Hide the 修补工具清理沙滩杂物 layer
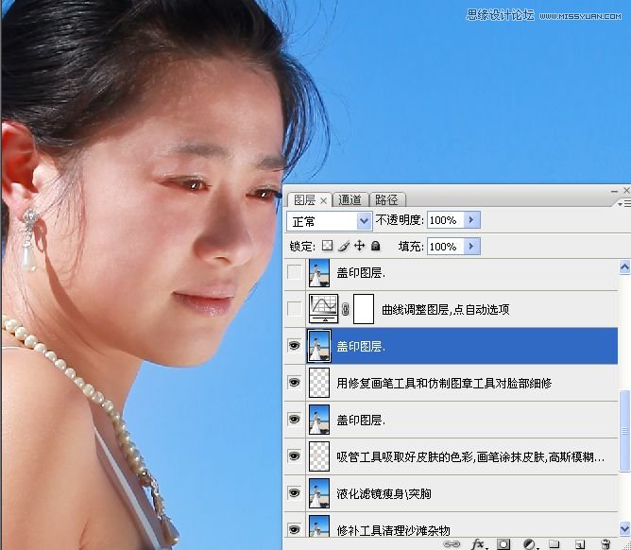Viewport: 631px width, 550px height. (x=294, y=529)
